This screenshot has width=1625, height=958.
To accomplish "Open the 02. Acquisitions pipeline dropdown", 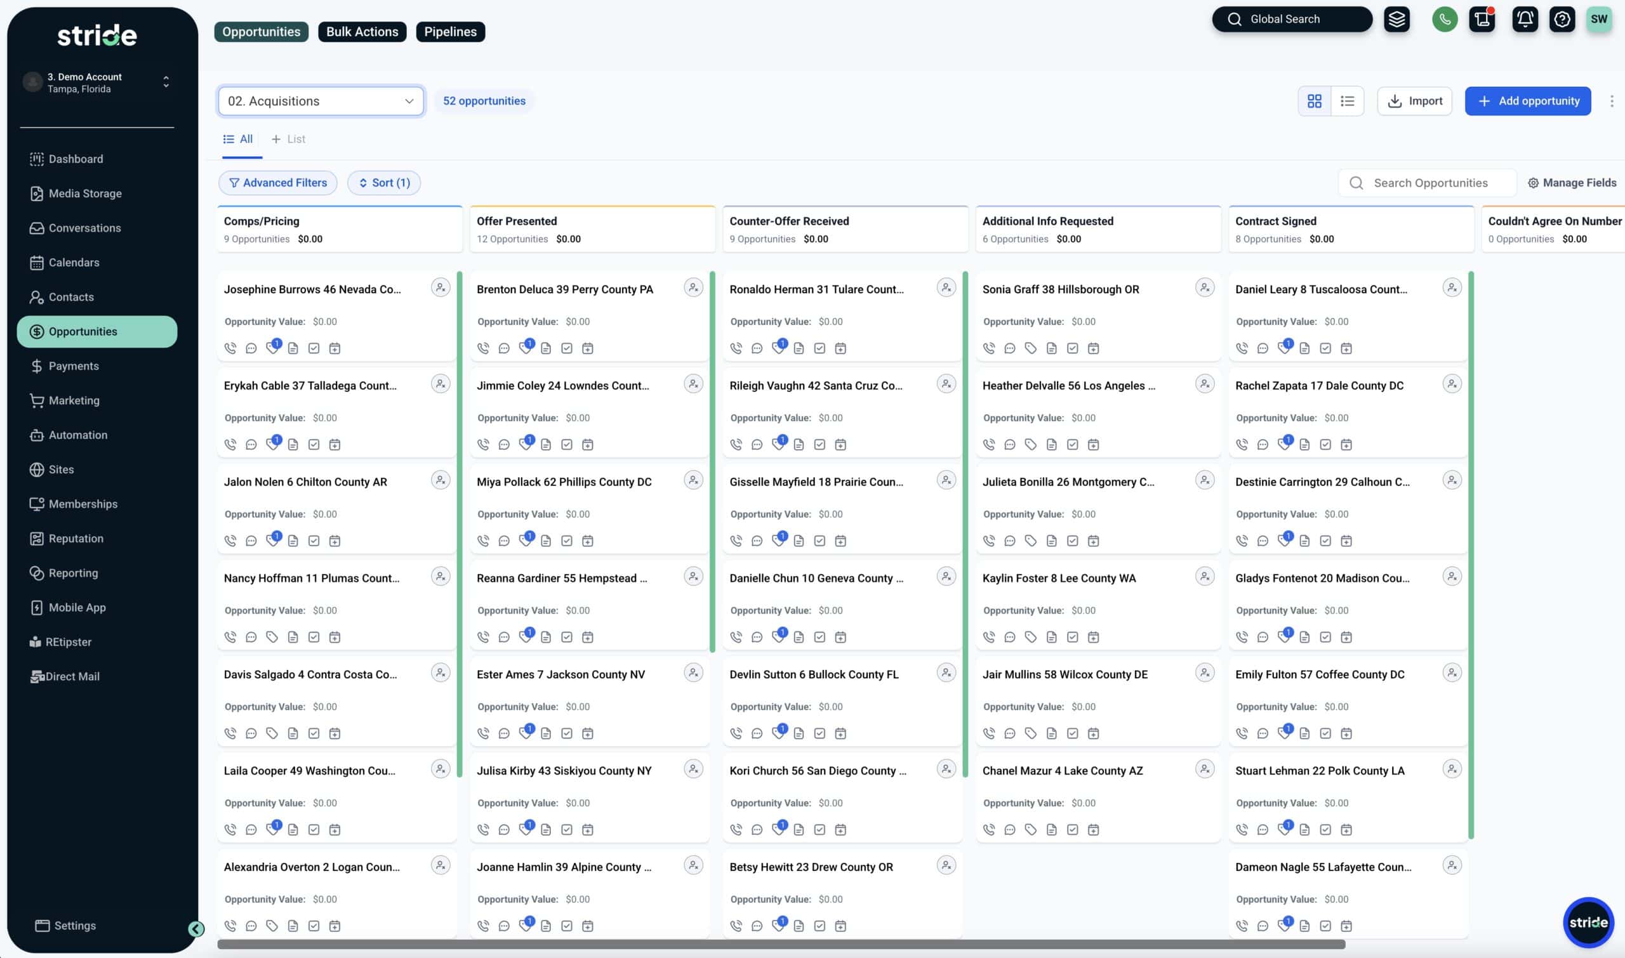I will pyautogui.click(x=321, y=101).
